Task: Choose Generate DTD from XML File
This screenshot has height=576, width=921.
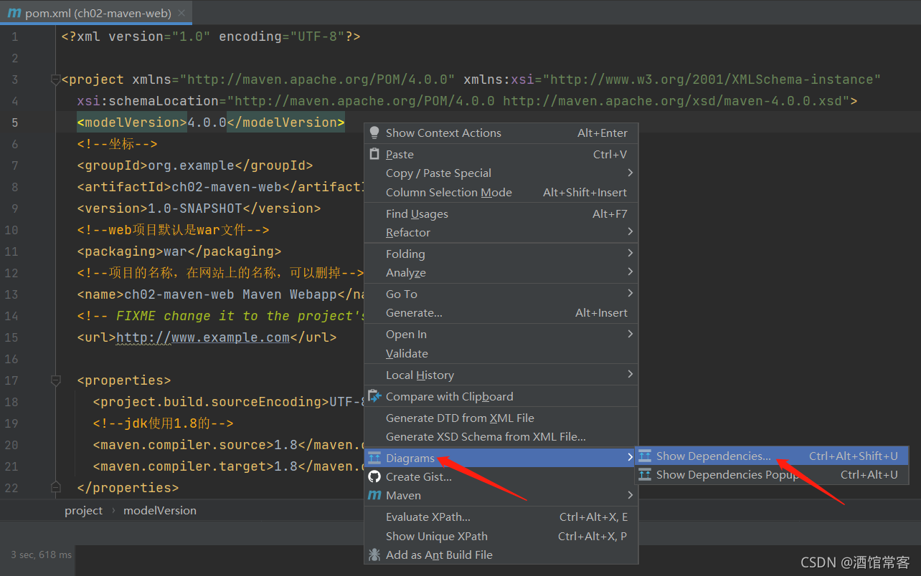Action: (501, 418)
